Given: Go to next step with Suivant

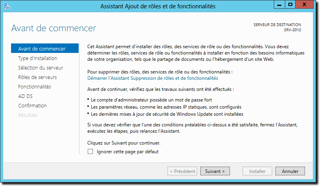Looking at the screenshot, I should click(x=215, y=171).
